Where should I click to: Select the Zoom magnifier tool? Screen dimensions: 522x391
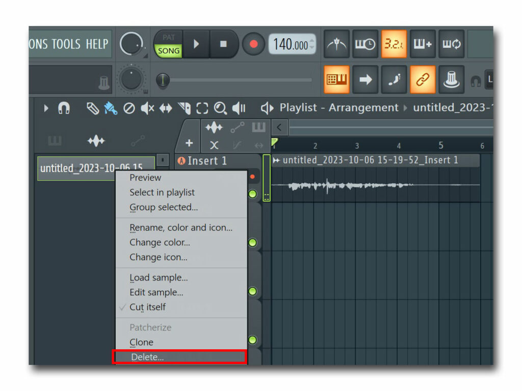pos(220,108)
